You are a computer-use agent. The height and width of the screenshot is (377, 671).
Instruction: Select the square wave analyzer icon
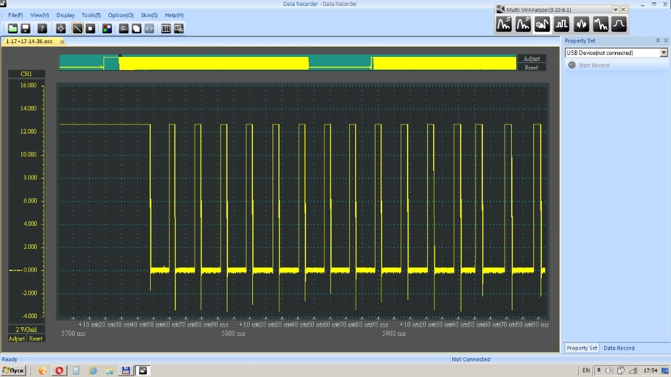tap(562, 25)
